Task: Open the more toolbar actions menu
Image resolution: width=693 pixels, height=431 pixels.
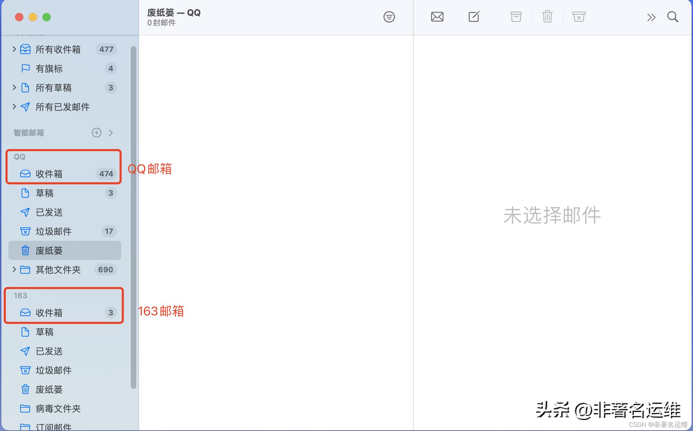Action: click(651, 17)
